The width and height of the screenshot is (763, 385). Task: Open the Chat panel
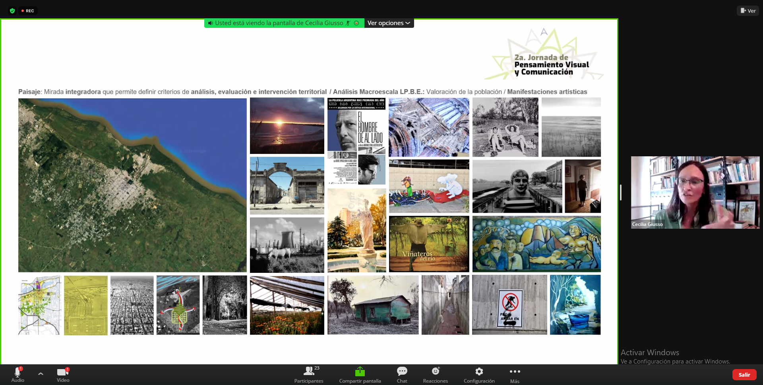(x=402, y=375)
